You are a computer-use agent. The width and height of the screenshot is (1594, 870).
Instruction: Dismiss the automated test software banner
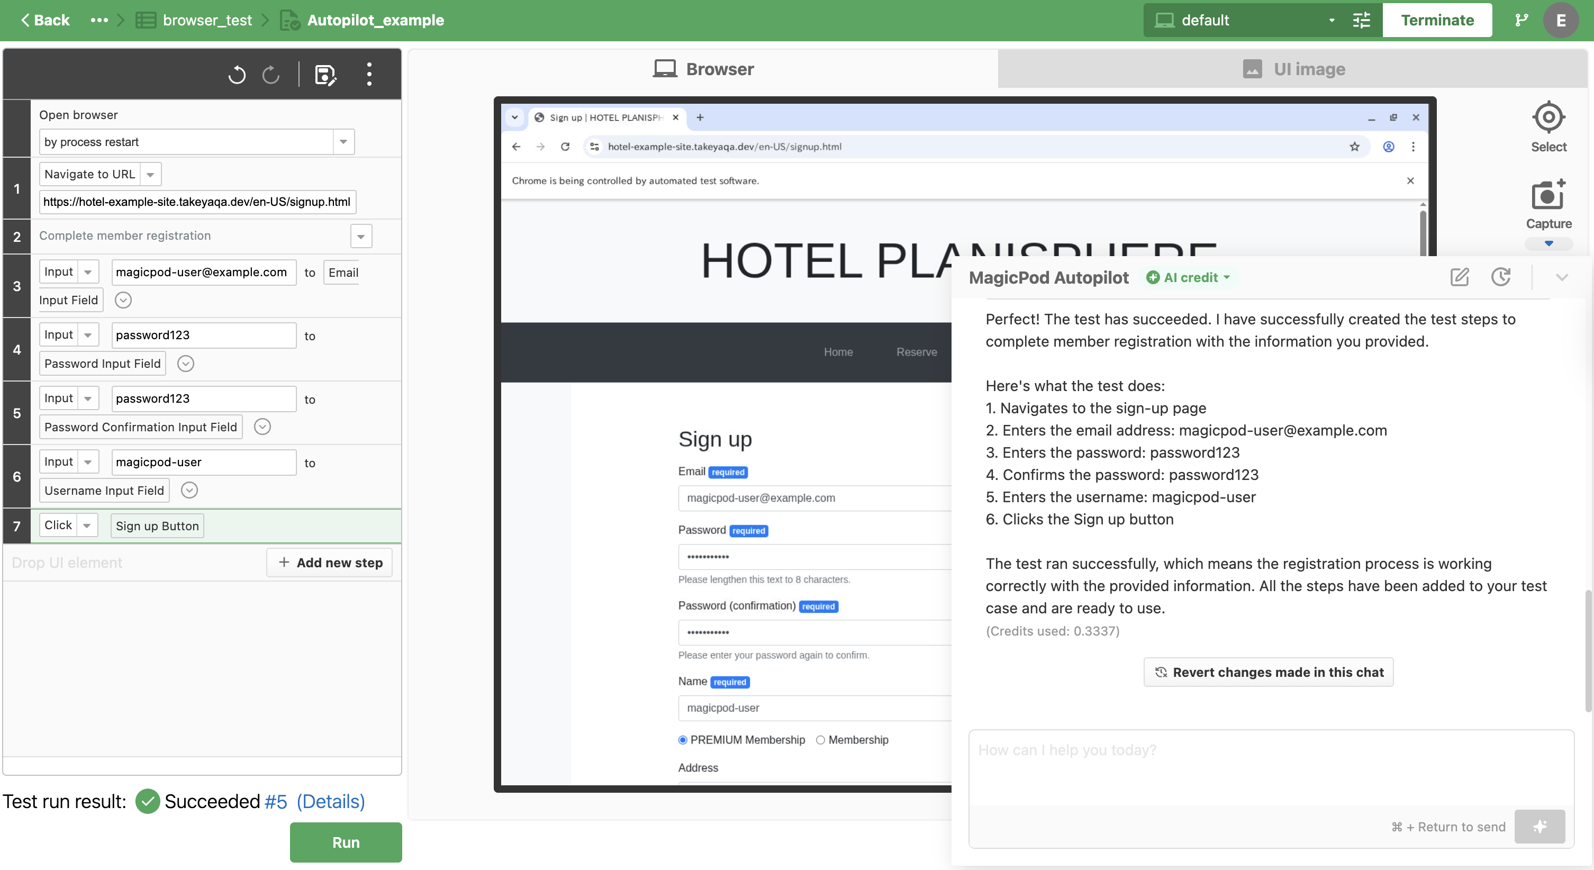(1411, 180)
